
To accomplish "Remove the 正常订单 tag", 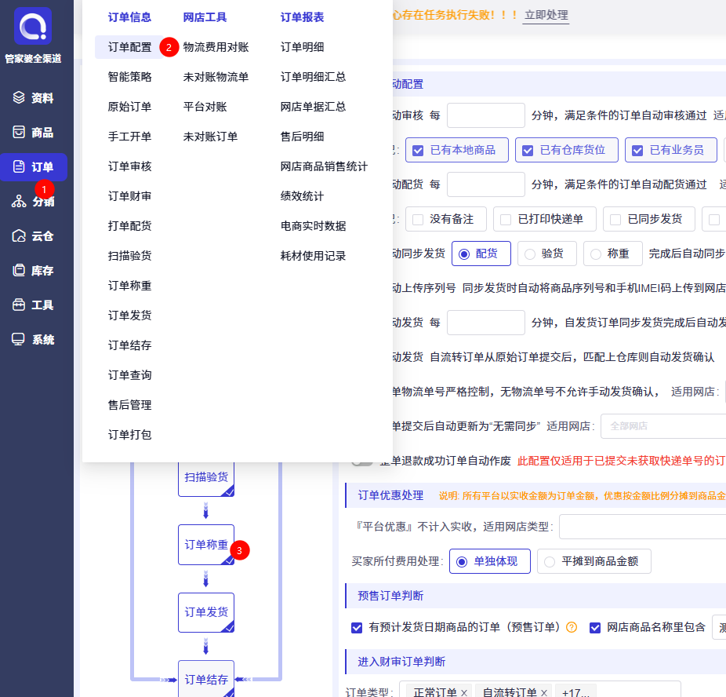I will (x=464, y=692).
